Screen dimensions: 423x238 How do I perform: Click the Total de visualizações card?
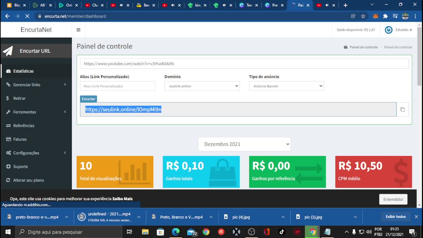click(115, 172)
